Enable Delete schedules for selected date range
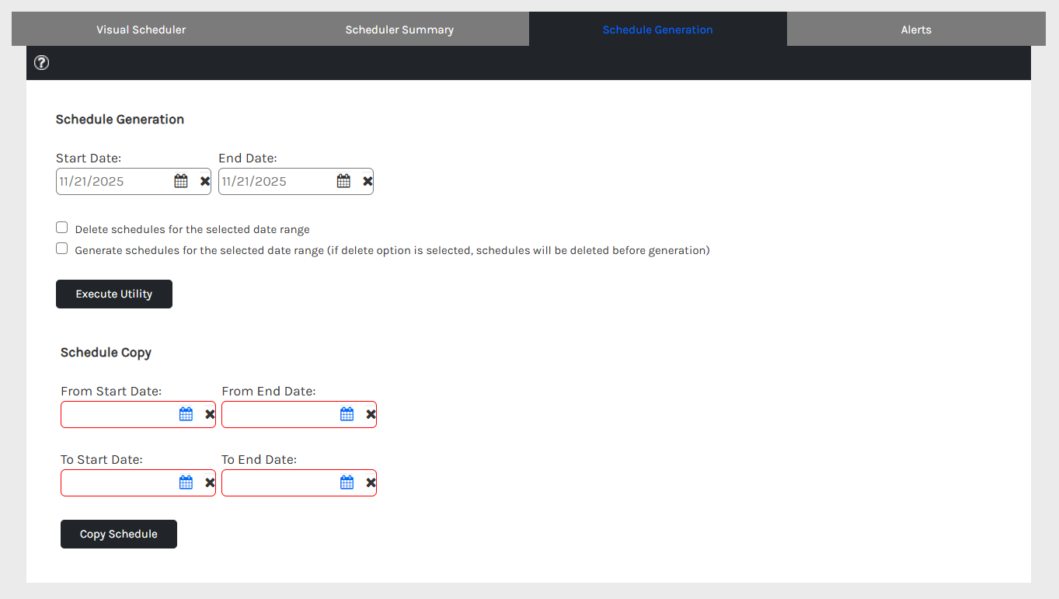 62,228
